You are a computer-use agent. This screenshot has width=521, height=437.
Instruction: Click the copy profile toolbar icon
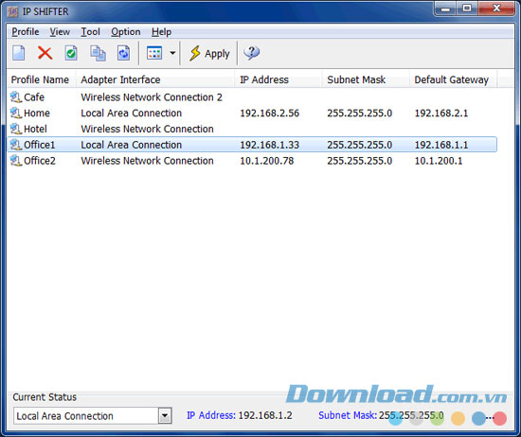(98, 53)
